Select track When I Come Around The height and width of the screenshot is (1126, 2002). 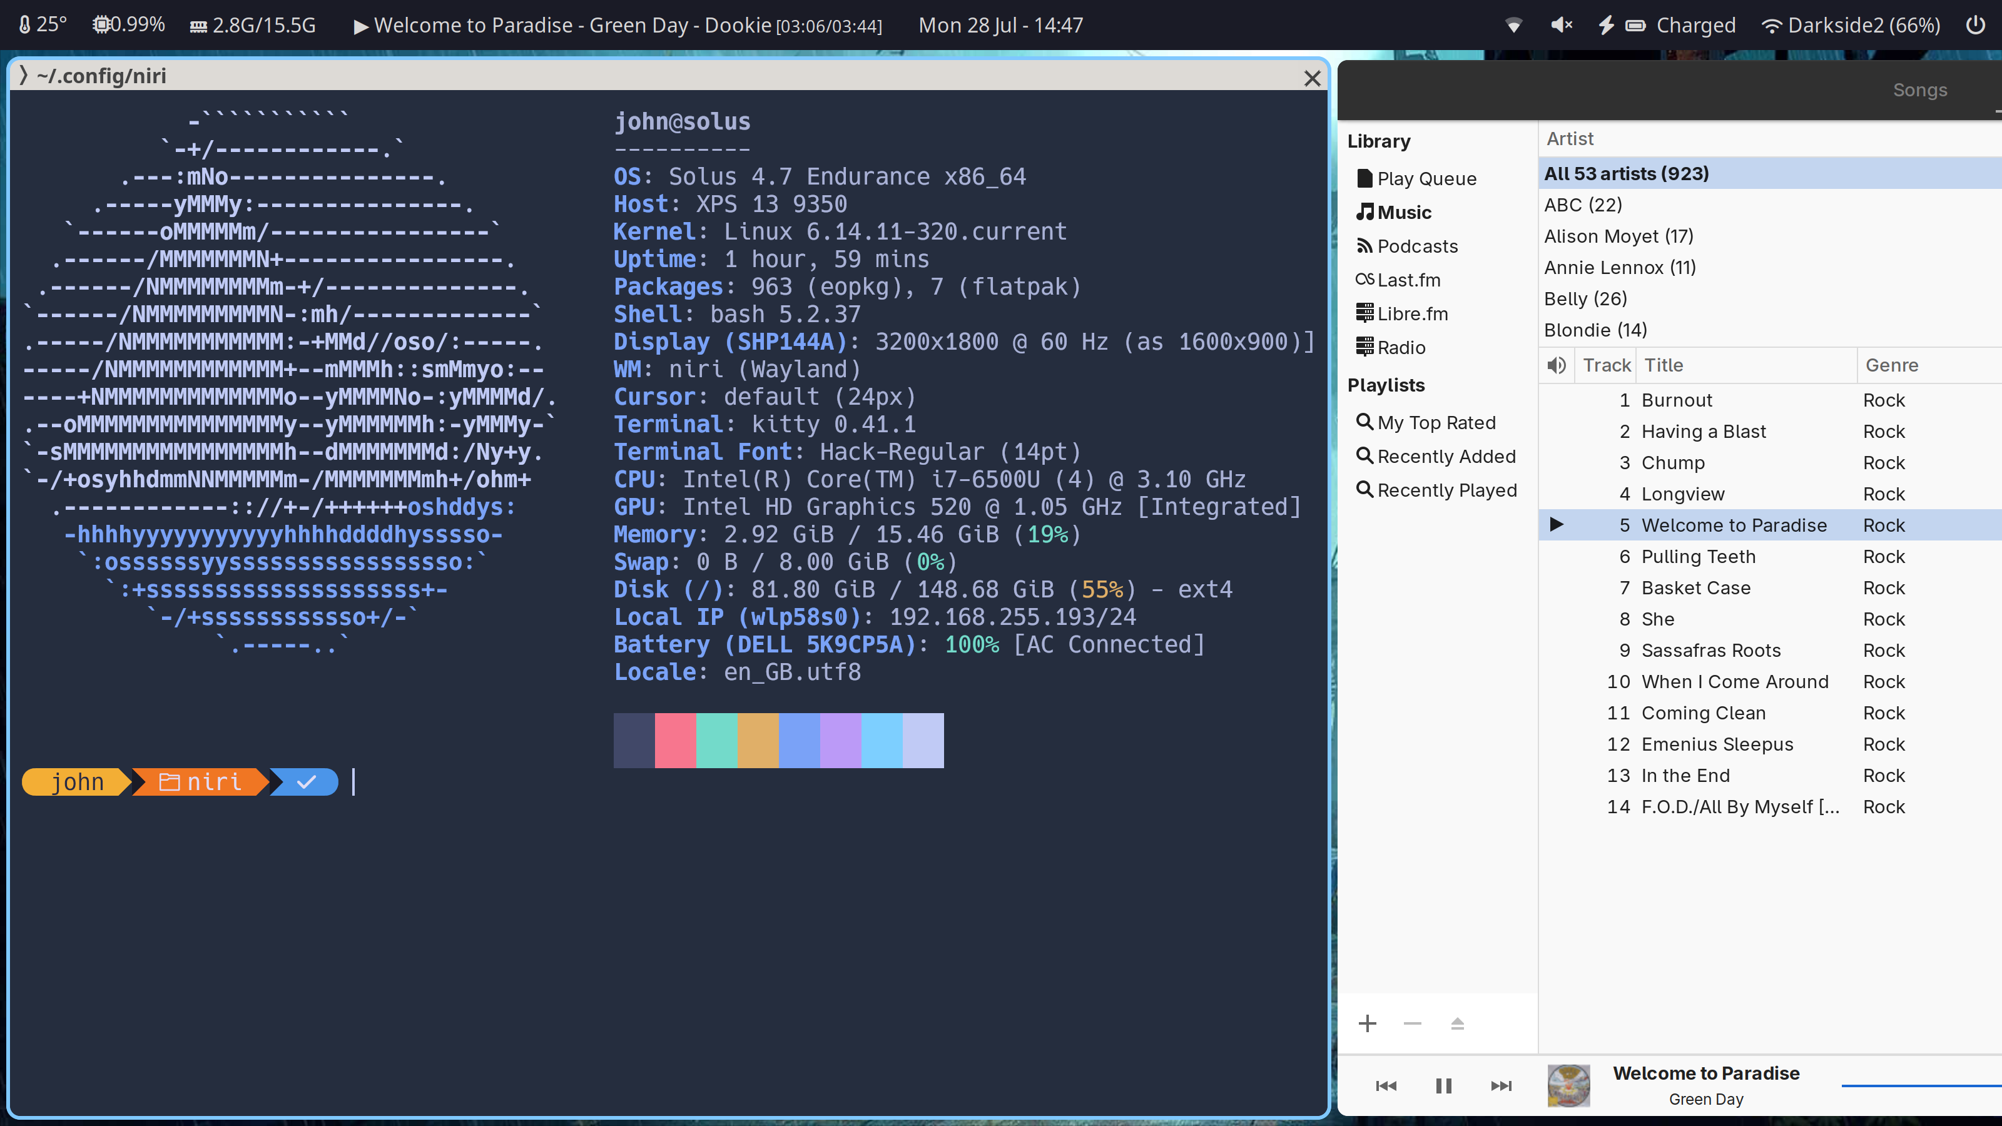pyautogui.click(x=1771, y=681)
